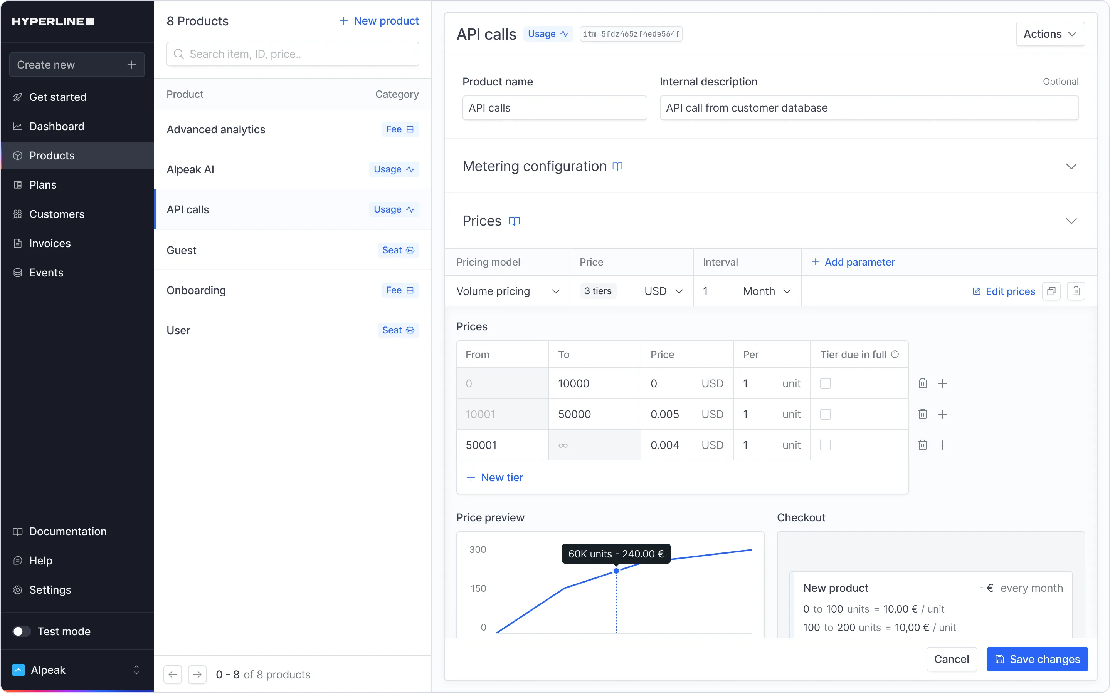Open Settings via the gear icon

click(x=18, y=590)
